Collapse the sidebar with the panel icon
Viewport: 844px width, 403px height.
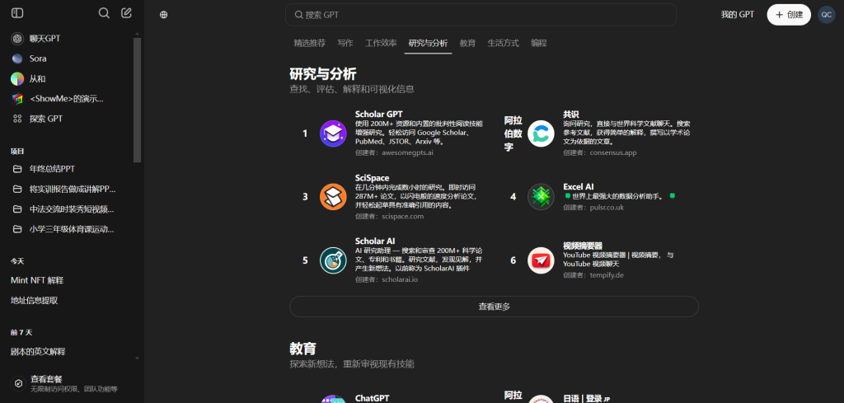tap(17, 13)
